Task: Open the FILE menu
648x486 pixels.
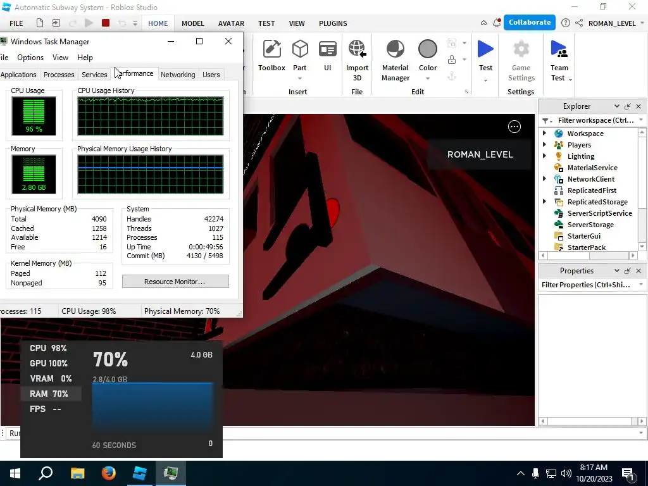Action: coord(16,23)
